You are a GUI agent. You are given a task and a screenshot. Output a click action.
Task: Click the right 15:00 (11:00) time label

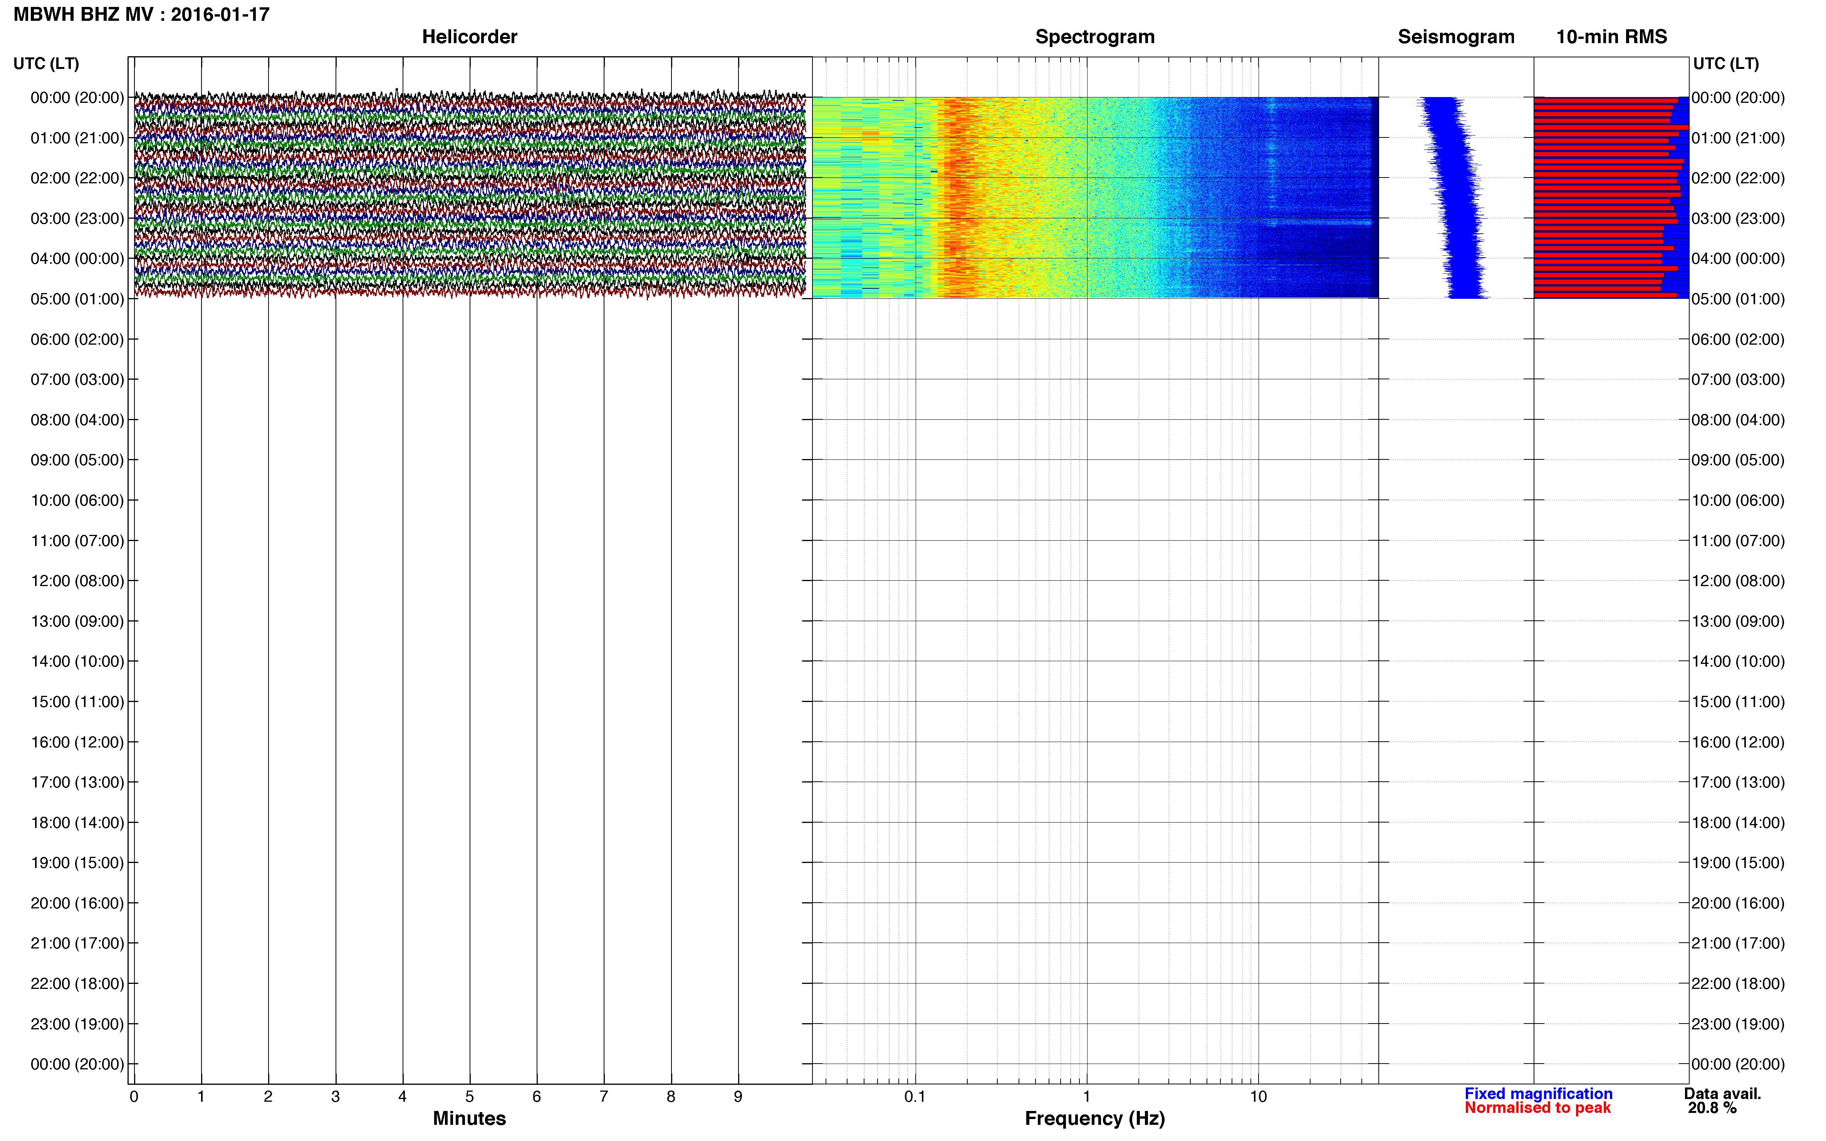coord(1738,702)
